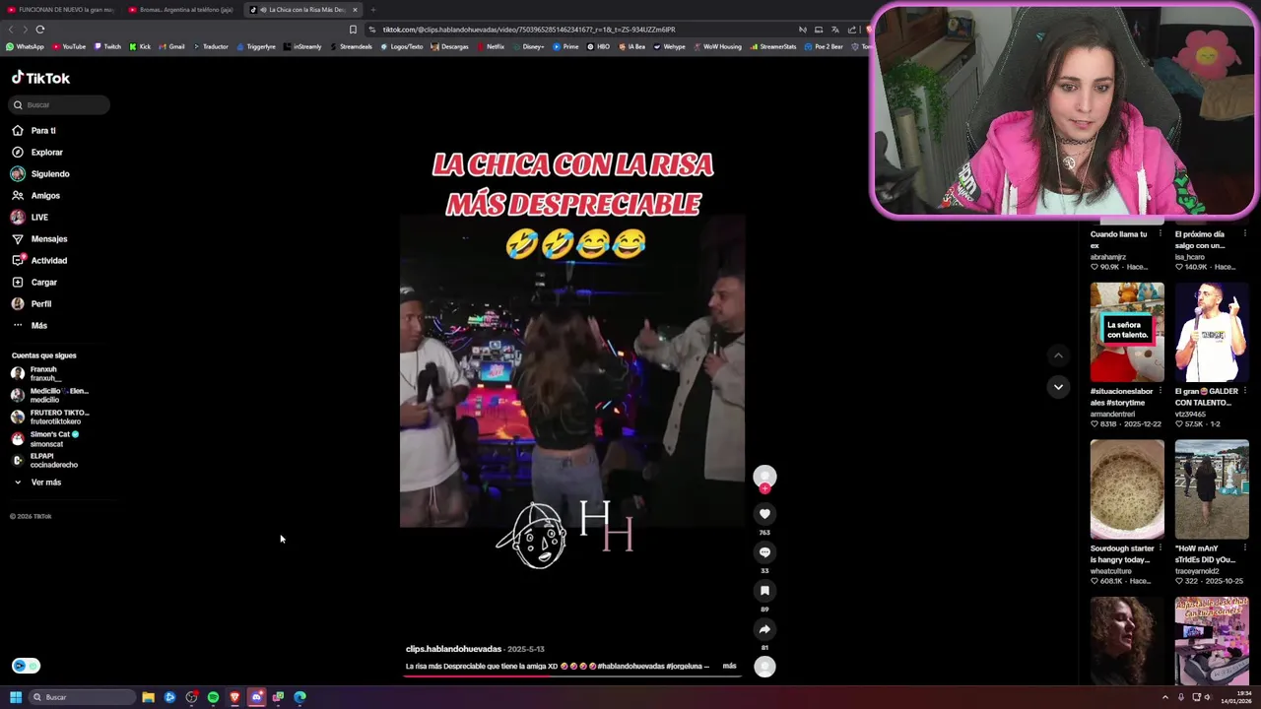
Task: Open Windows Start menu
Action: pyautogui.click(x=16, y=697)
